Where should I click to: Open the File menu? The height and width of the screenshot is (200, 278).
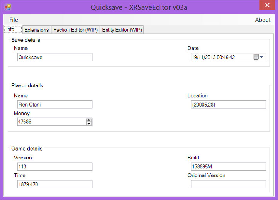14,20
